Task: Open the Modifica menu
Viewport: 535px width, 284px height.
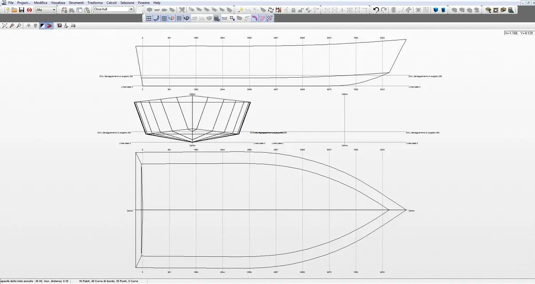Action: point(40,3)
